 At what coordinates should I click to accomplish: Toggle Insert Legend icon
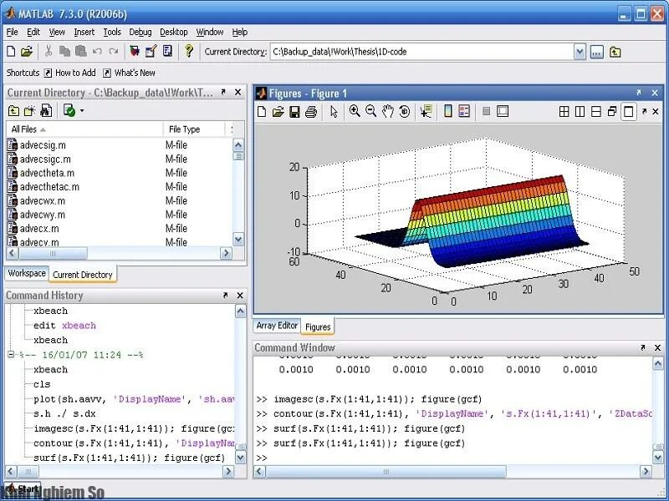(x=464, y=112)
